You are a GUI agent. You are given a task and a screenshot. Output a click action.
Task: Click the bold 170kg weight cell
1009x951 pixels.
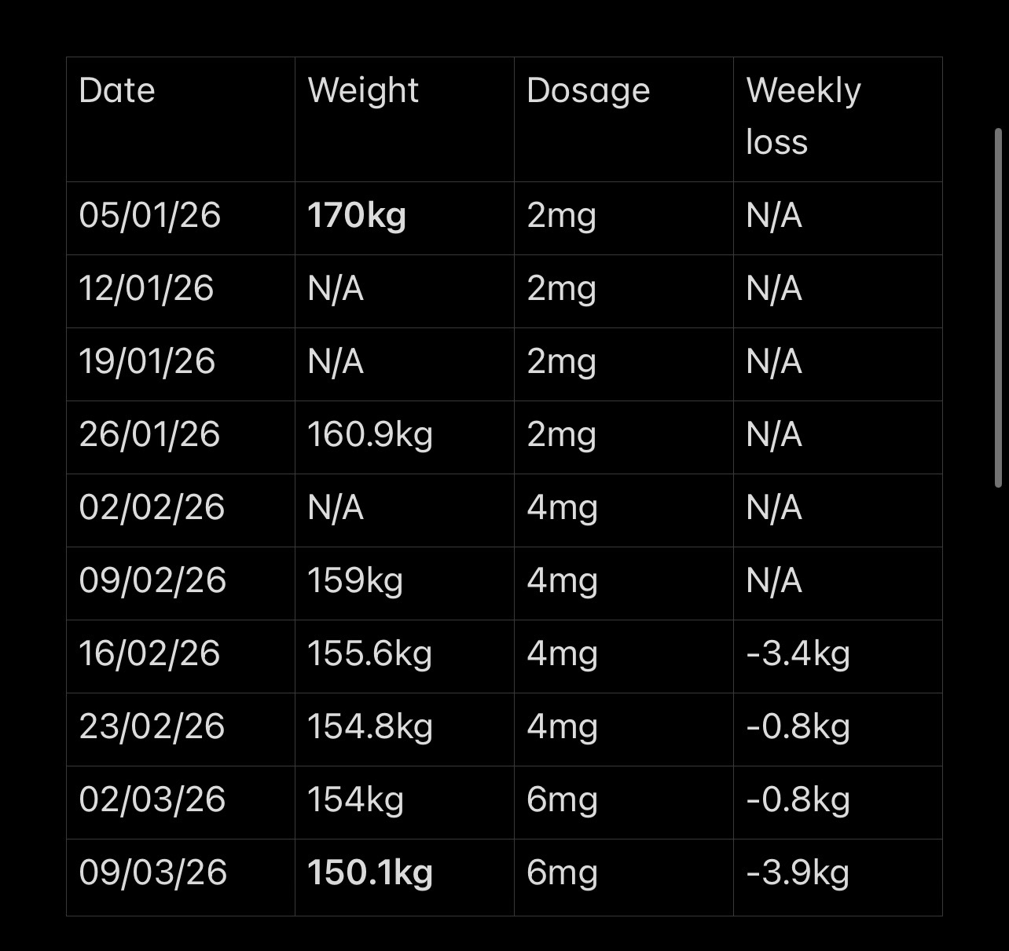(x=357, y=216)
